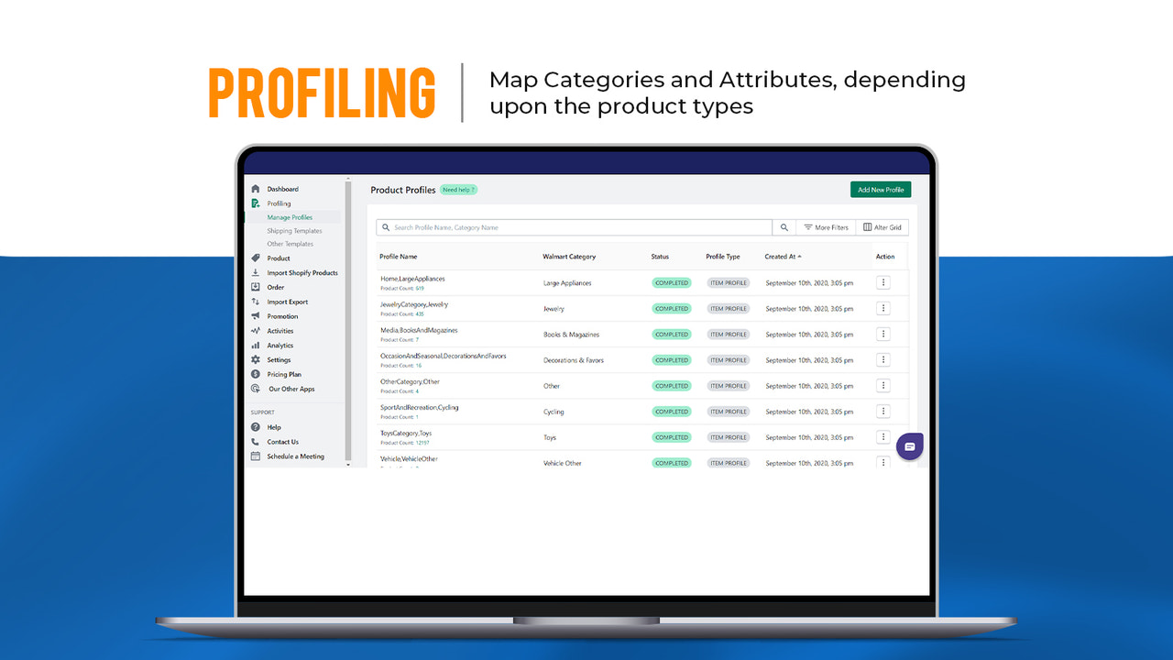Select the Promotion megaphone icon

click(257, 316)
